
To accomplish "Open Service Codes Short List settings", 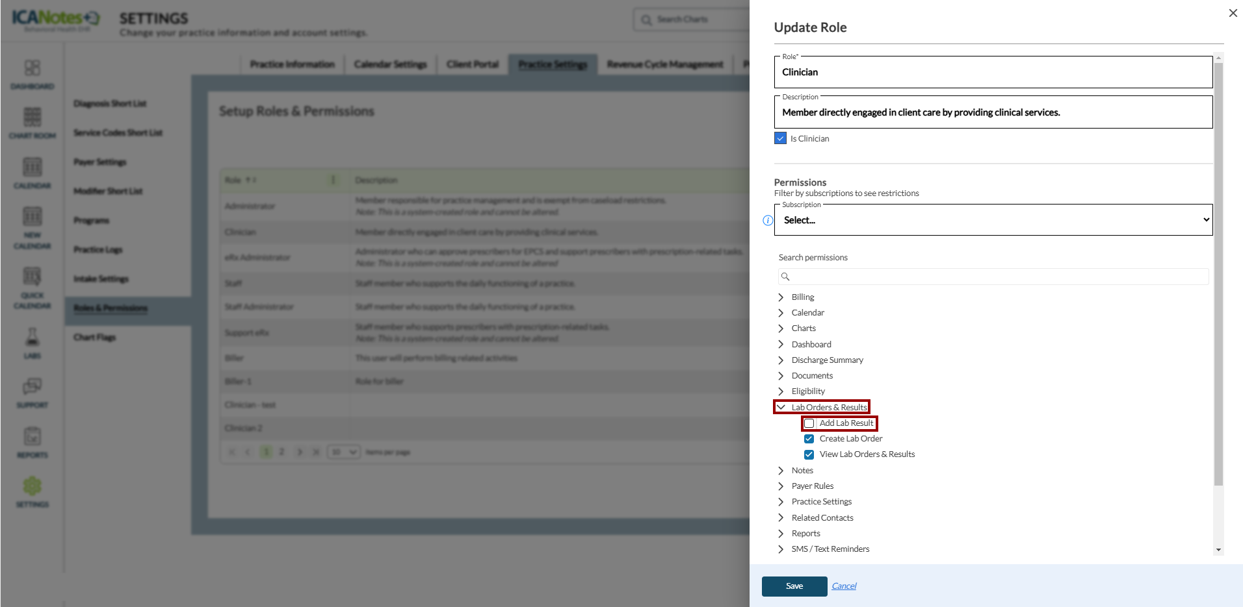I will [118, 133].
